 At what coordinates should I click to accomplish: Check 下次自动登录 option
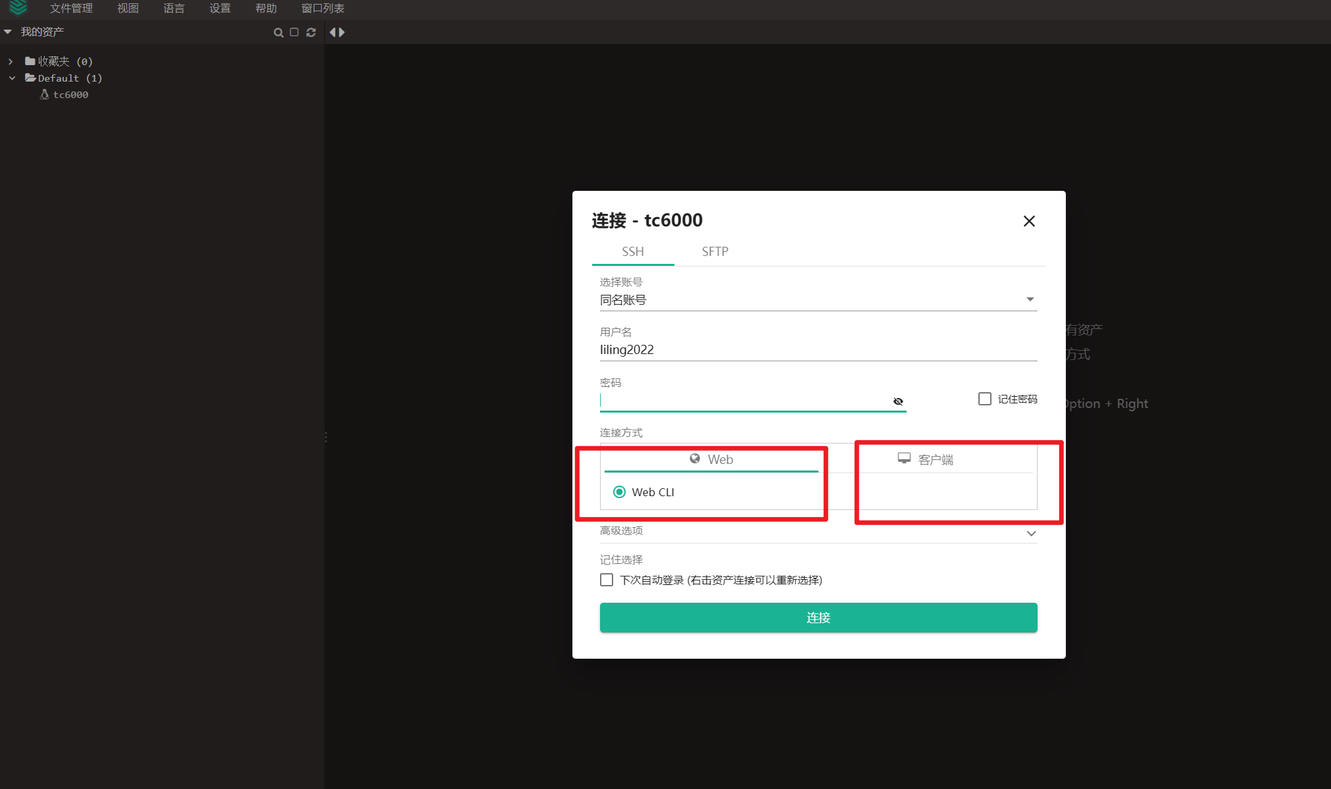[x=607, y=580]
